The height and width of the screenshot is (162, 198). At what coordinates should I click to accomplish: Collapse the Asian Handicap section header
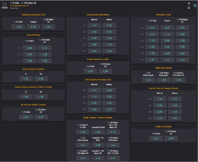33,35
